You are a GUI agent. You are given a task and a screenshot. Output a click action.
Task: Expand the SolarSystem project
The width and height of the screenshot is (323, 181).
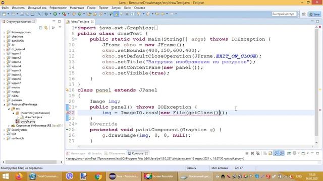(x=5, y=130)
